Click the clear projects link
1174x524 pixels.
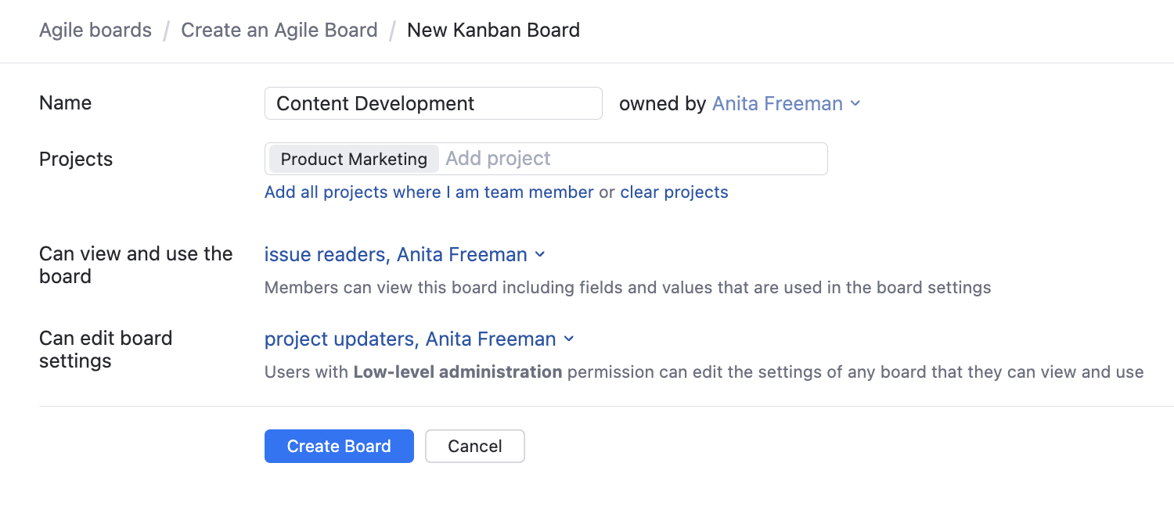coord(674,192)
